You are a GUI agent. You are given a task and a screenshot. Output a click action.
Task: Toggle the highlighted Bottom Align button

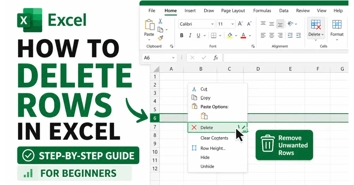click(x=280, y=24)
